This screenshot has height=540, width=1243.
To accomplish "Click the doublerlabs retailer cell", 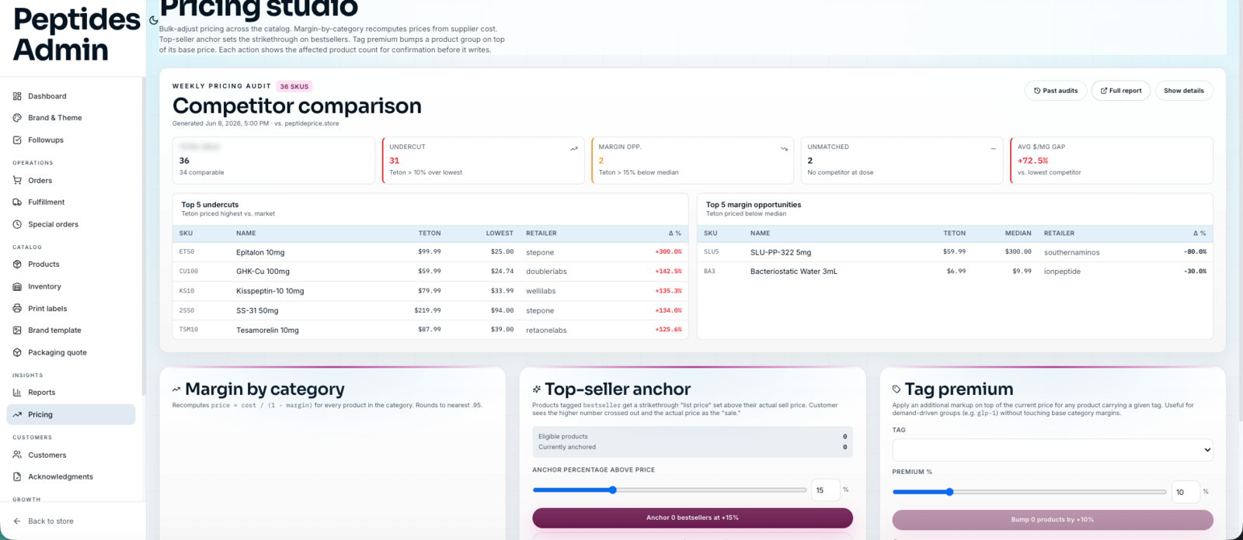I will pyautogui.click(x=546, y=272).
